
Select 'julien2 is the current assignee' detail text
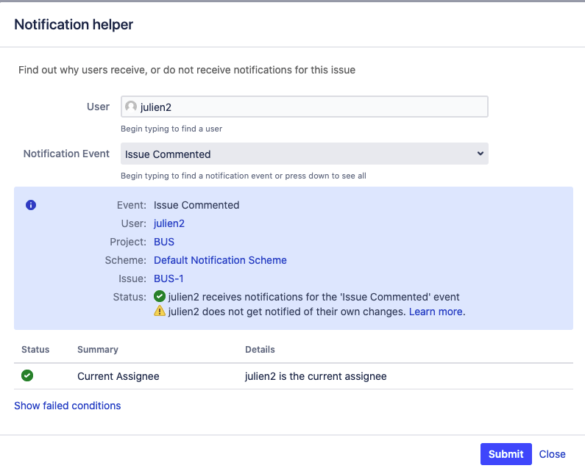click(x=316, y=376)
